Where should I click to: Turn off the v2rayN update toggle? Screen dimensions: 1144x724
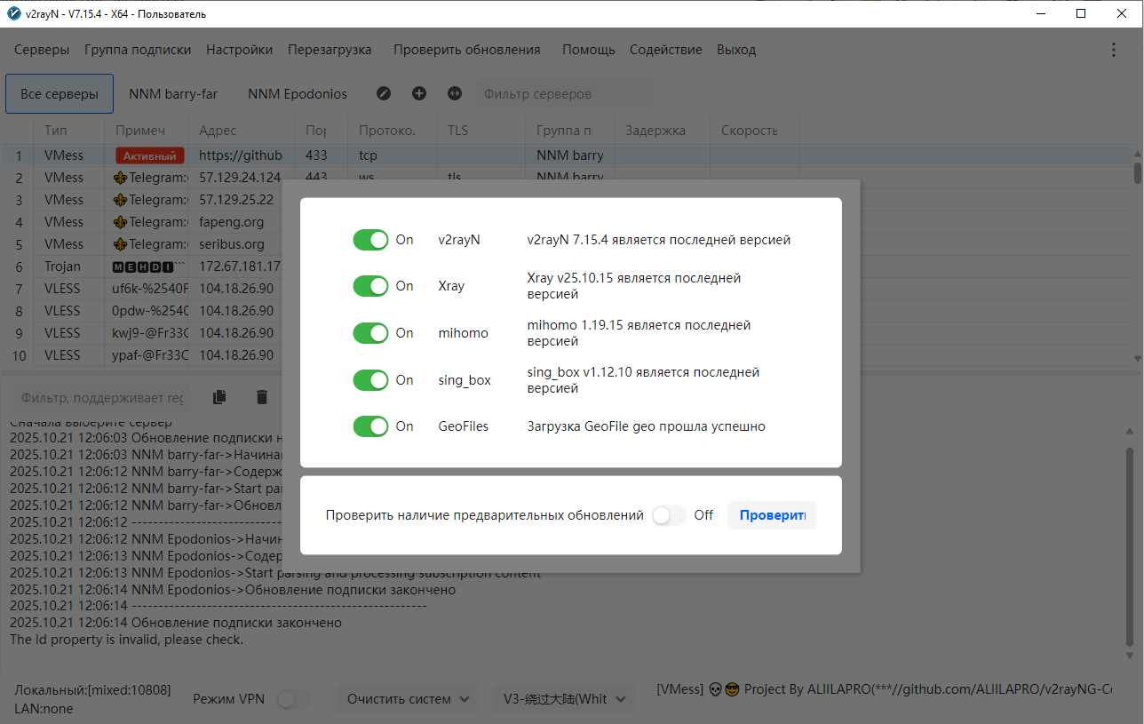click(370, 240)
